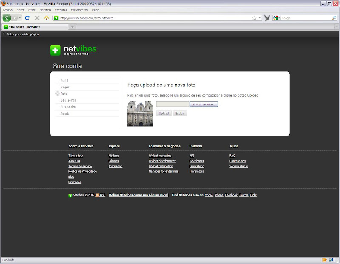Open Política de Privacidade link

coord(82,171)
